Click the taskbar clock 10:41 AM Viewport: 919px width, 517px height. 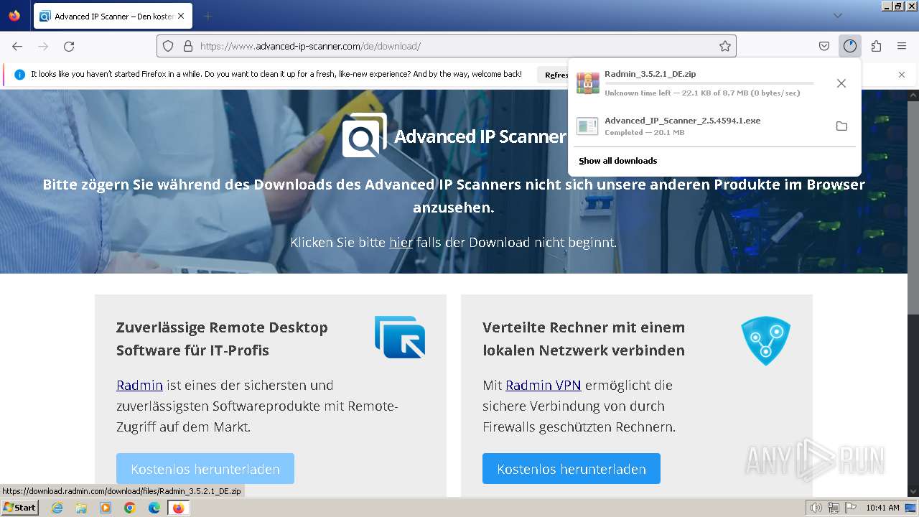click(882, 508)
